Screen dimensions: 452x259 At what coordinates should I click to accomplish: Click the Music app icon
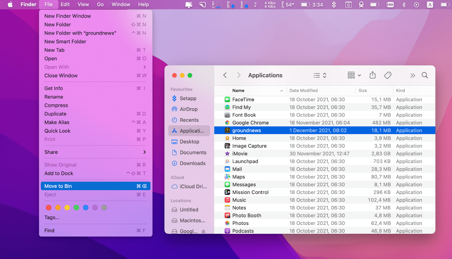point(227,200)
